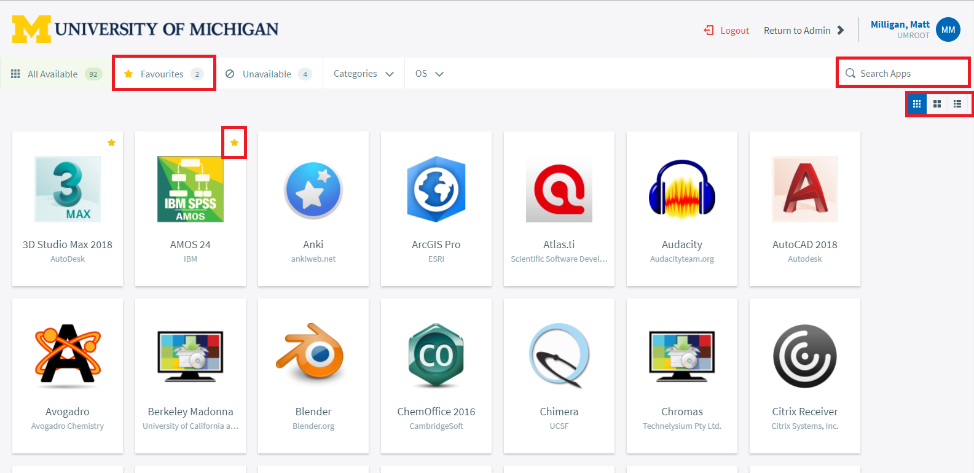
Task: Open the Berkeley Madonna monitor icon
Action: point(190,356)
